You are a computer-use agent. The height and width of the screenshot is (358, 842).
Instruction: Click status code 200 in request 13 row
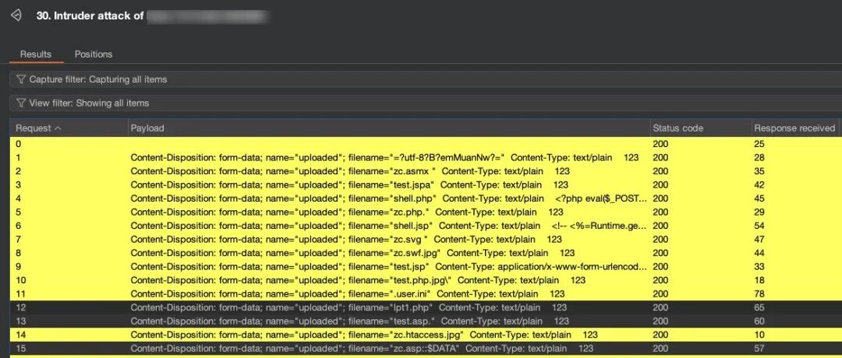pyautogui.click(x=660, y=321)
